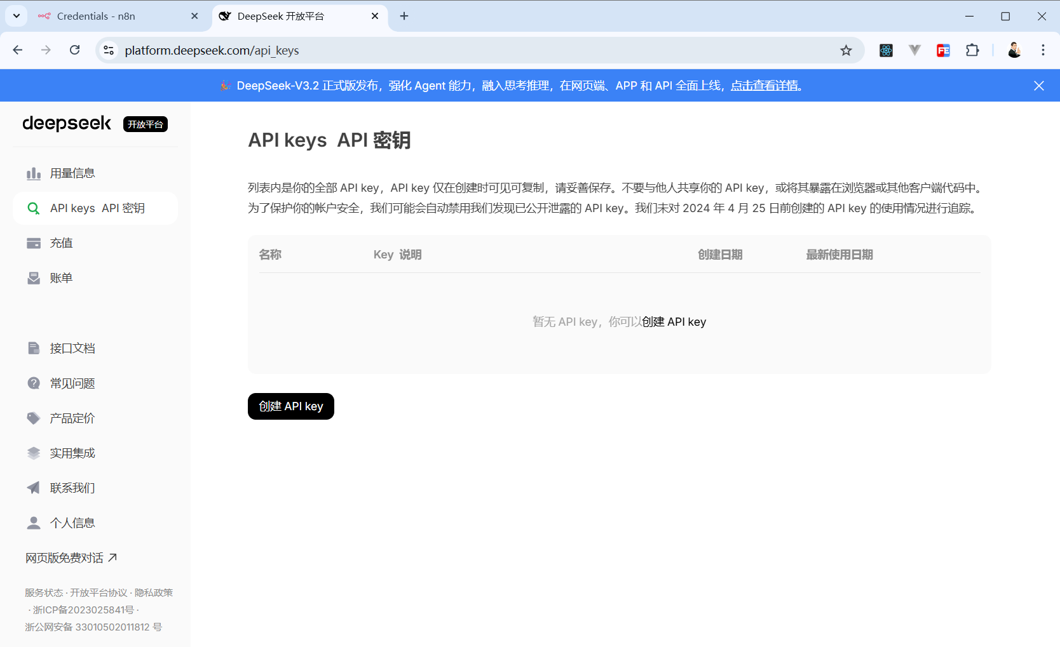Dismiss the blue announcement banner
The width and height of the screenshot is (1060, 647).
[1039, 86]
